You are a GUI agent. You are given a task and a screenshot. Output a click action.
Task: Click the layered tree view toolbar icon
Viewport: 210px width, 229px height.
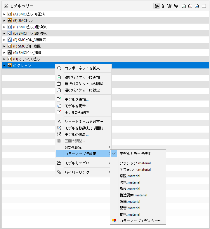coord(169,6)
